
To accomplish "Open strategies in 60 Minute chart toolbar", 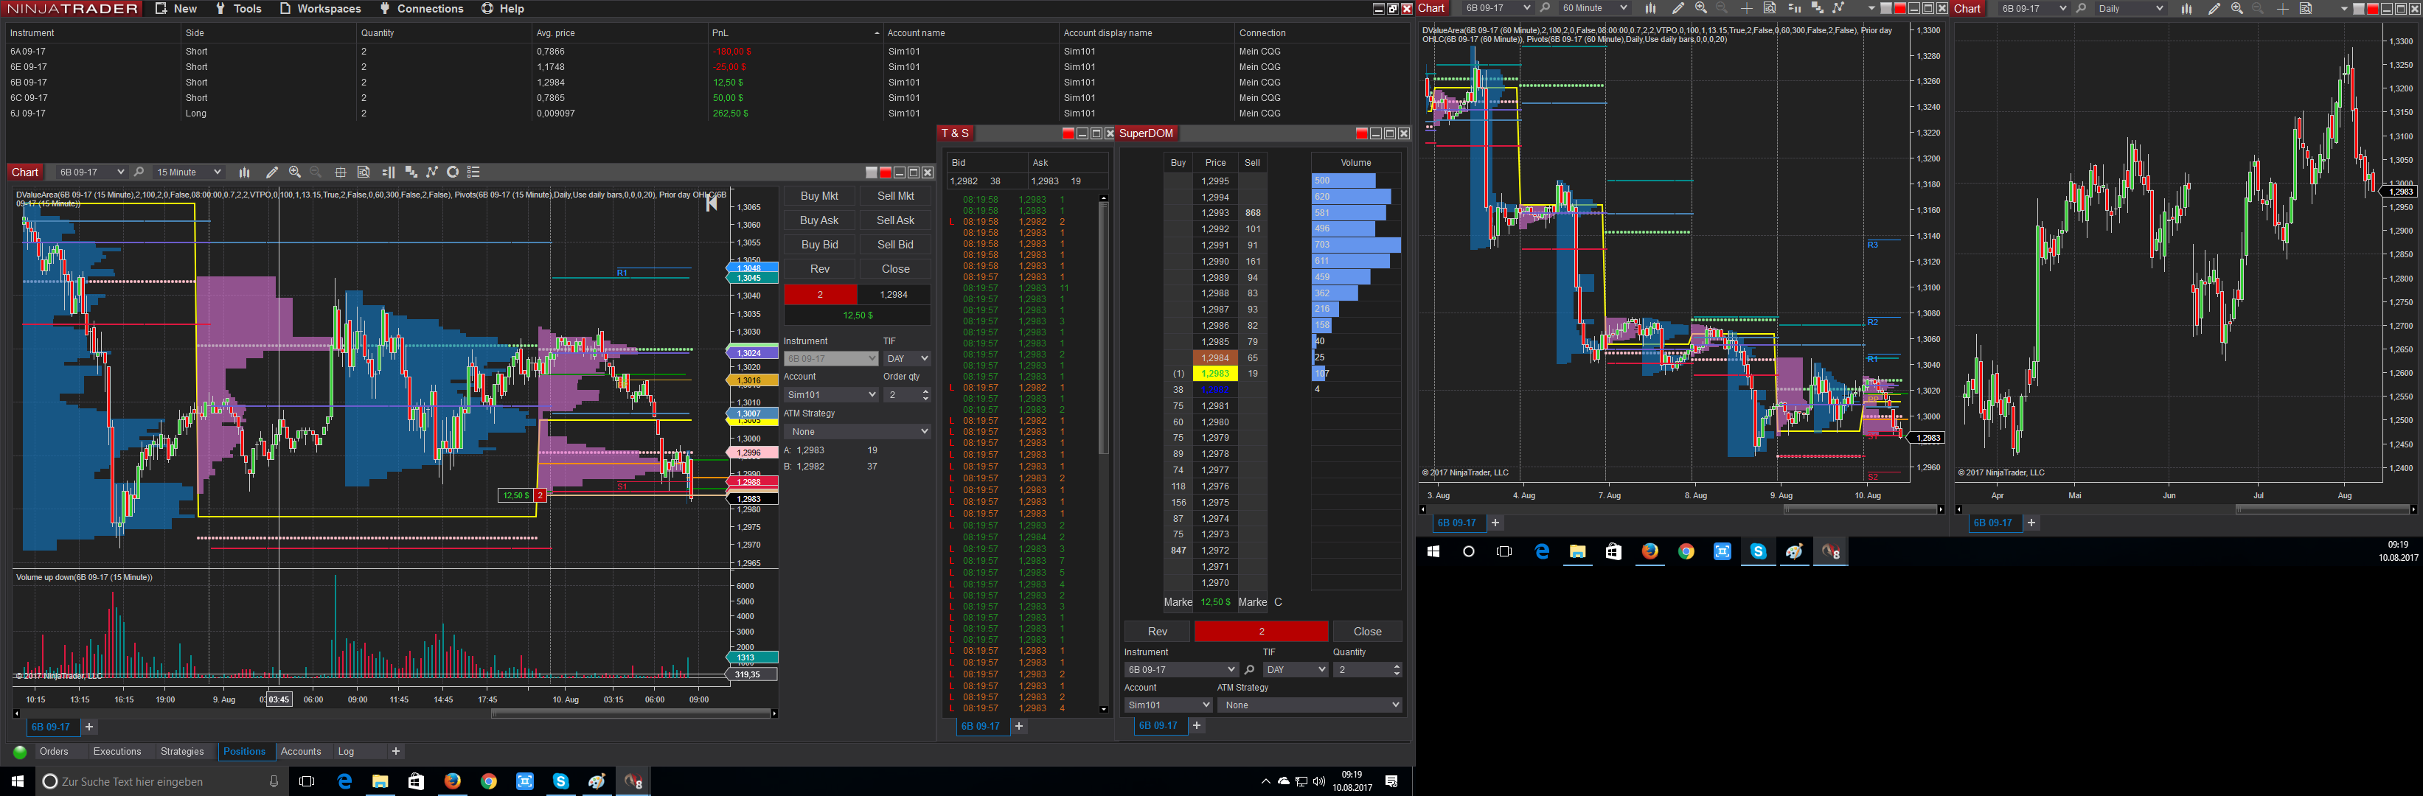I will click(x=1839, y=8).
